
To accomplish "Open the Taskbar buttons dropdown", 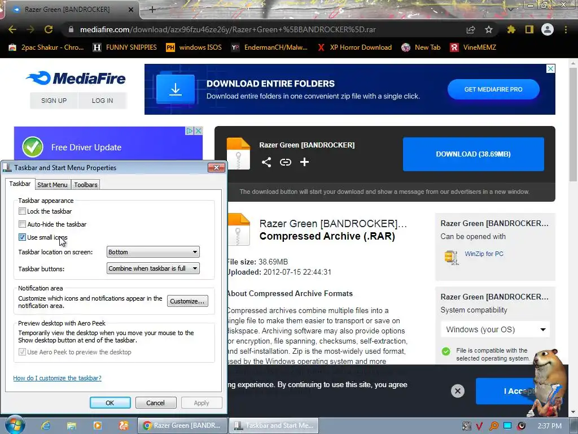I will pos(153,268).
